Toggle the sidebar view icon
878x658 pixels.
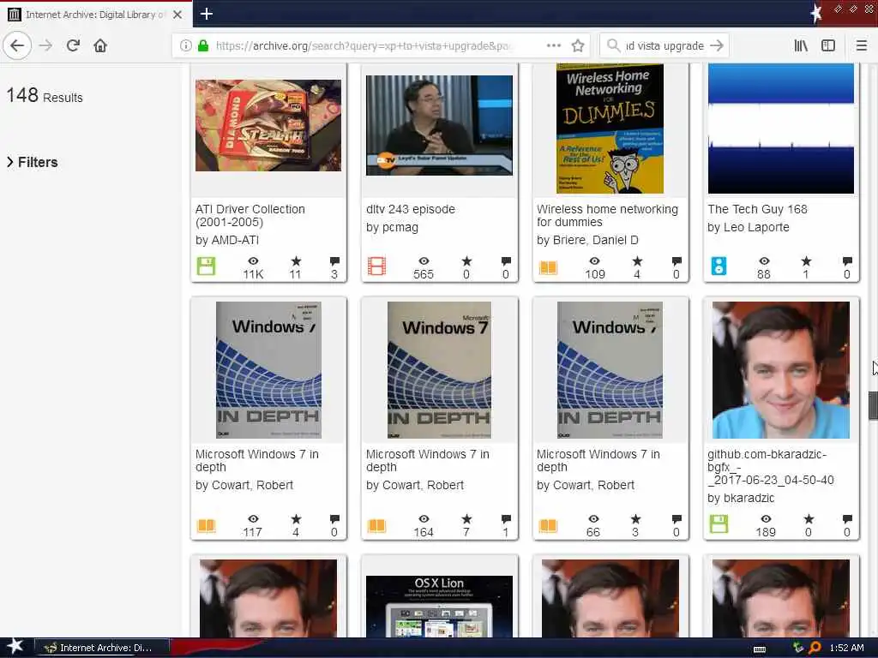click(x=828, y=45)
